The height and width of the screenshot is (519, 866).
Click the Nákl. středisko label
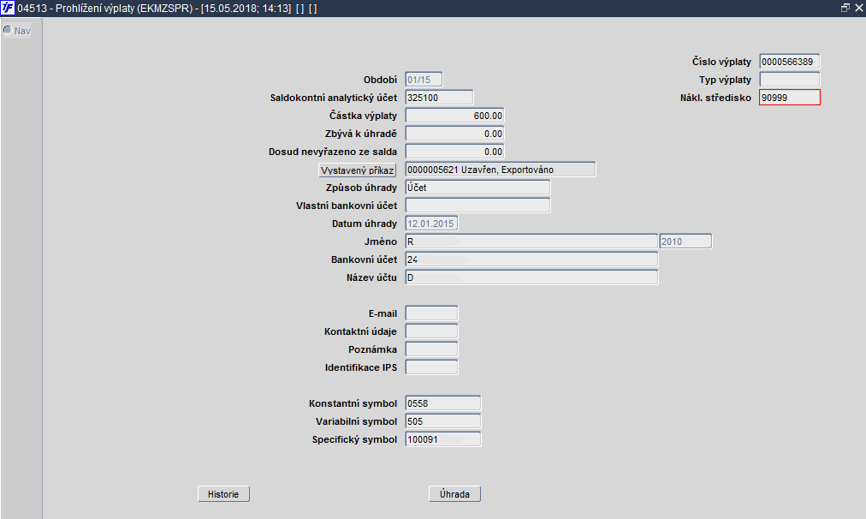tap(715, 98)
